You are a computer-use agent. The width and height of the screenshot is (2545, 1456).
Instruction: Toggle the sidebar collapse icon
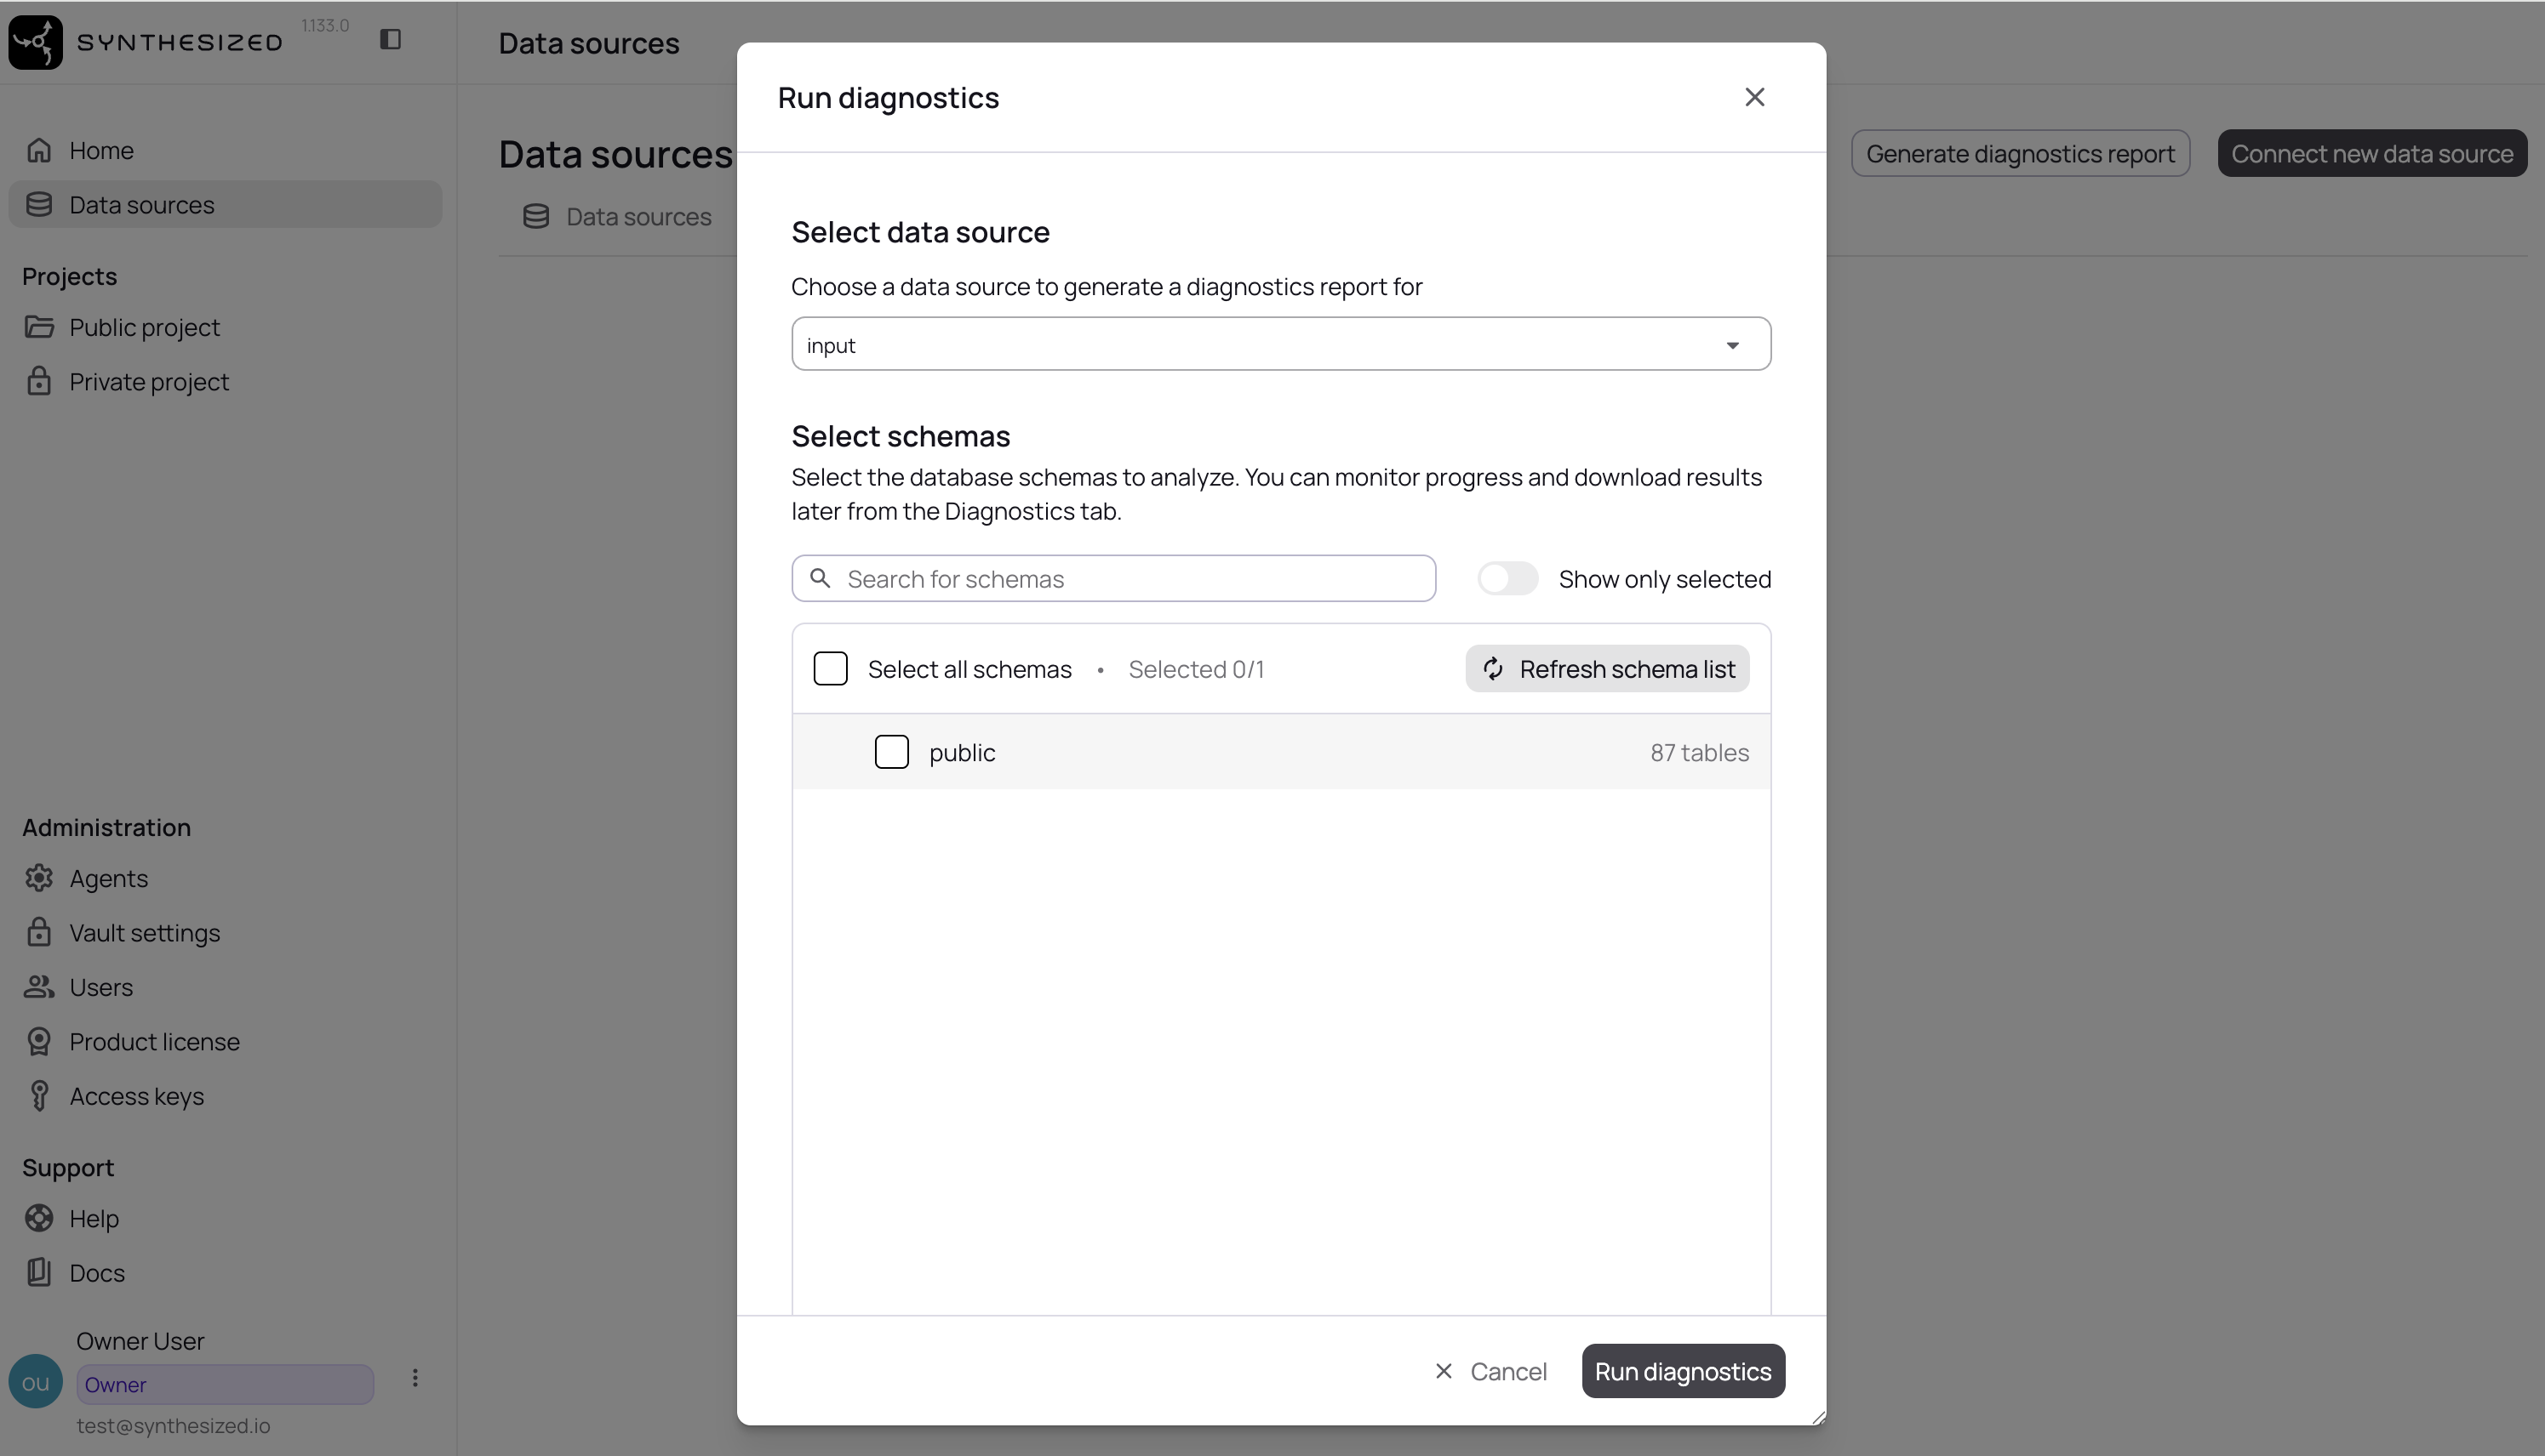point(391,40)
